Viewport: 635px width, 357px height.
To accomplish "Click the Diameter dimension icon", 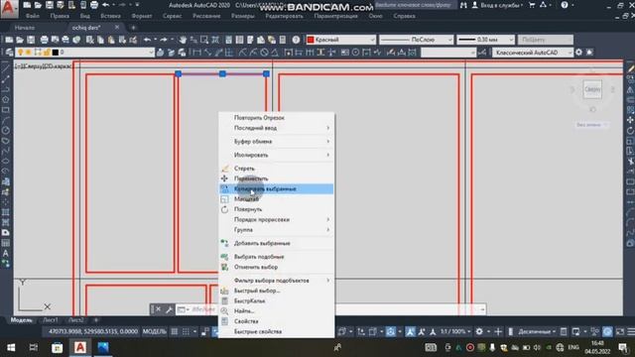I will pos(265,53).
